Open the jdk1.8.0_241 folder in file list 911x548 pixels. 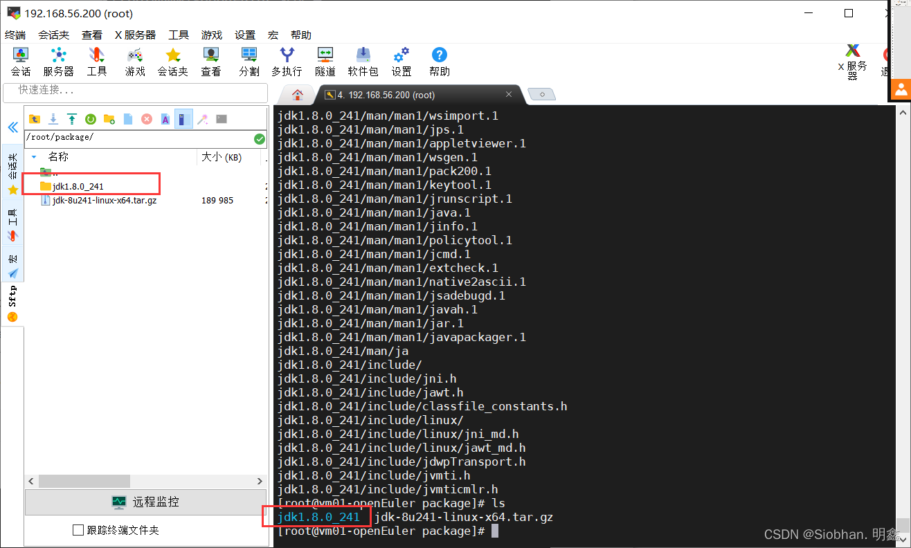78,186
